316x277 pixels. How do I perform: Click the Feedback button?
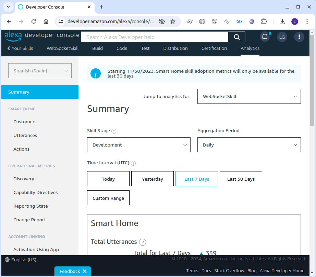[70, 271]
